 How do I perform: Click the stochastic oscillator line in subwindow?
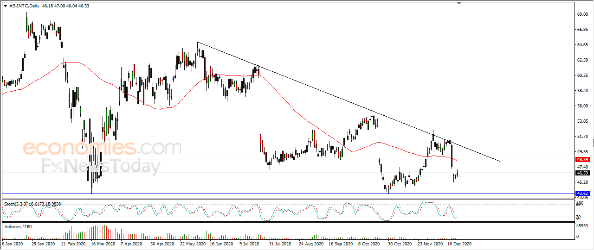coord(232,211)
